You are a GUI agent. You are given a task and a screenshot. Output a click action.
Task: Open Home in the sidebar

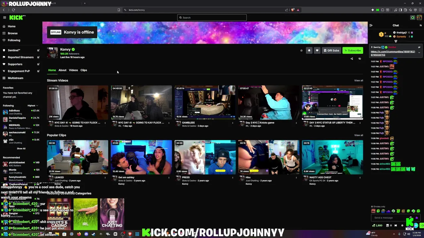point(12,26)
